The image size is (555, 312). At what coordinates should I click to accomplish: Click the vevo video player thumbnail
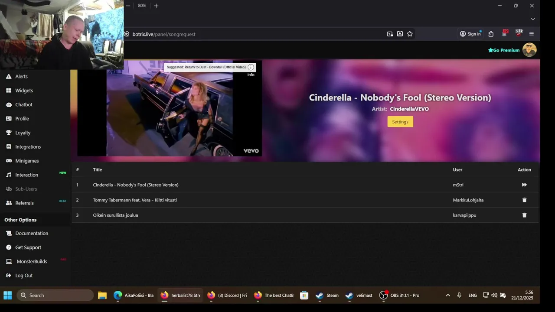point(170,108)
